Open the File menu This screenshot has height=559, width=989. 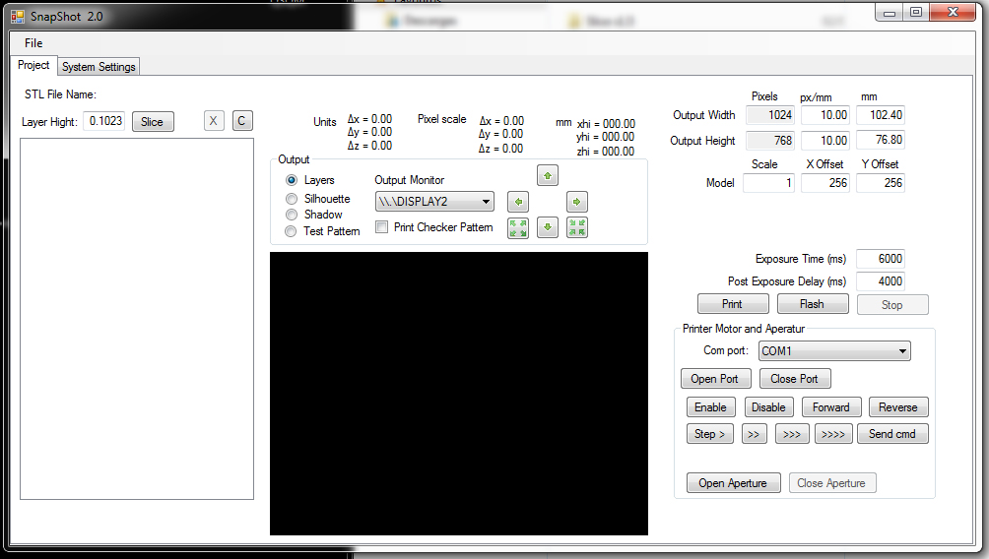[33, 43]
